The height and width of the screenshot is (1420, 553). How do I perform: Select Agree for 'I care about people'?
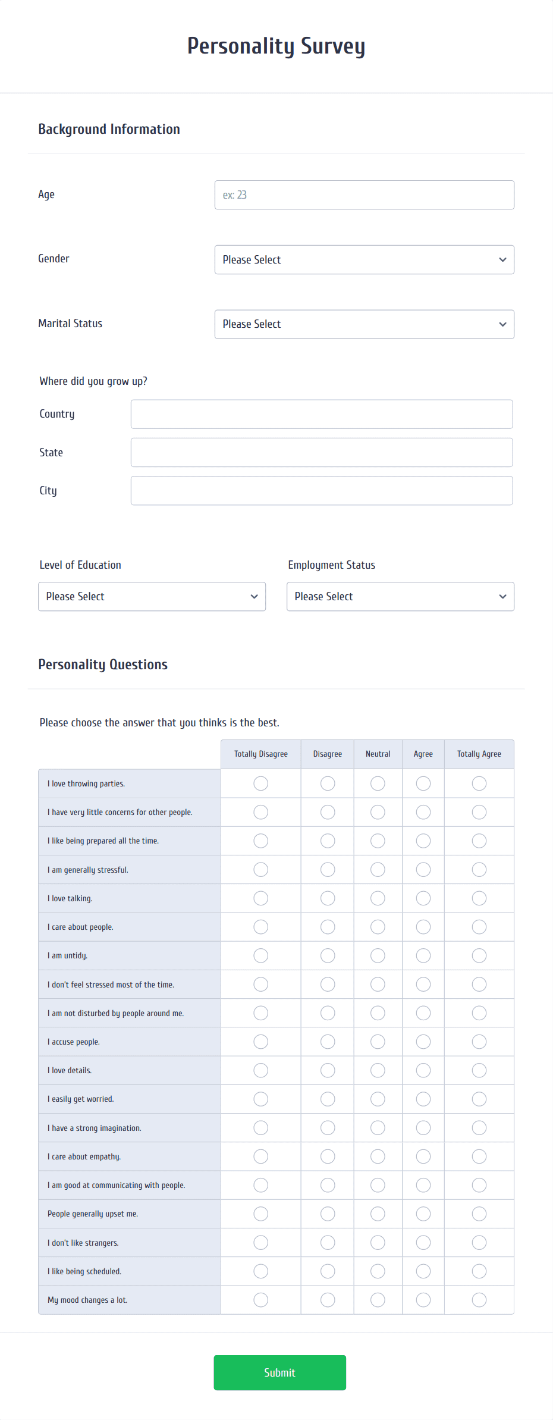[423, 926]
